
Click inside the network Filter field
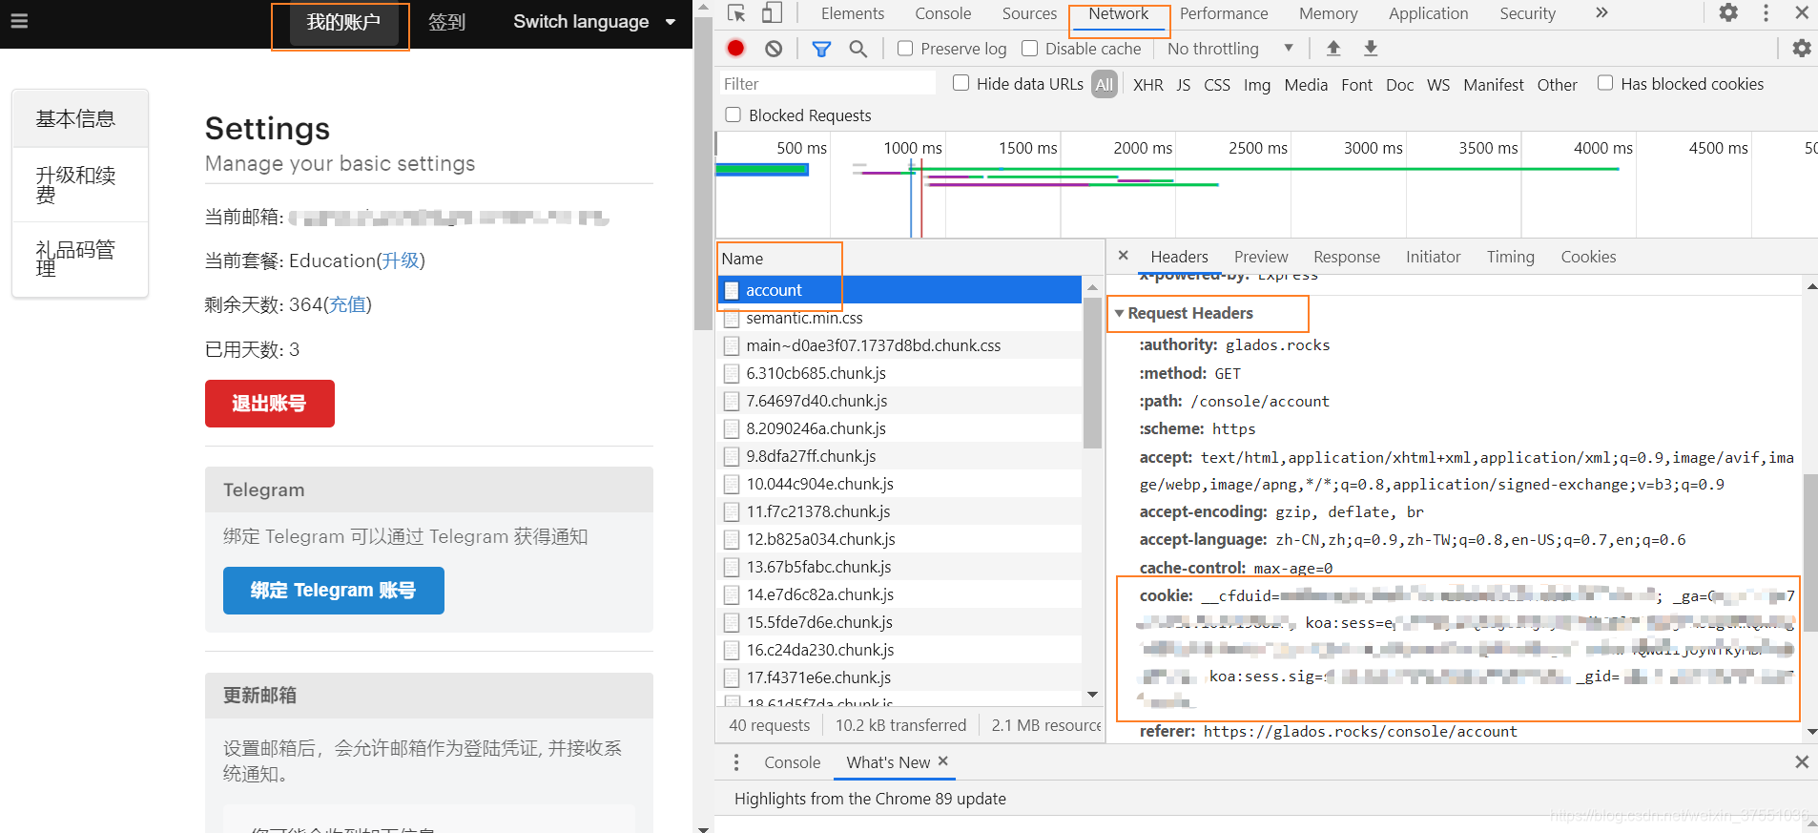pyautogui.click(x=827, y=84)
